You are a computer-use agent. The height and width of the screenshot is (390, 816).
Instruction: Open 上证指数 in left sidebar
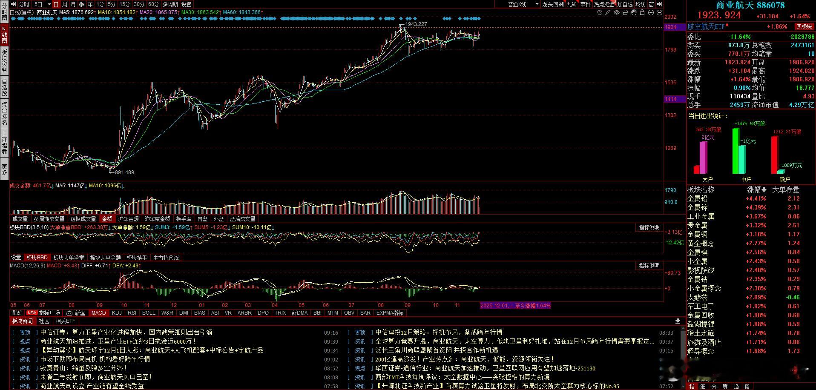(4, 143)
